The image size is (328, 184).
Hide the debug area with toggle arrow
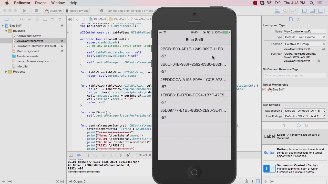(71, 155)
